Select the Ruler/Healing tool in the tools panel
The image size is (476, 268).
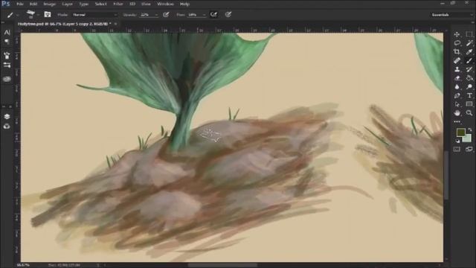tap(457, 61)
